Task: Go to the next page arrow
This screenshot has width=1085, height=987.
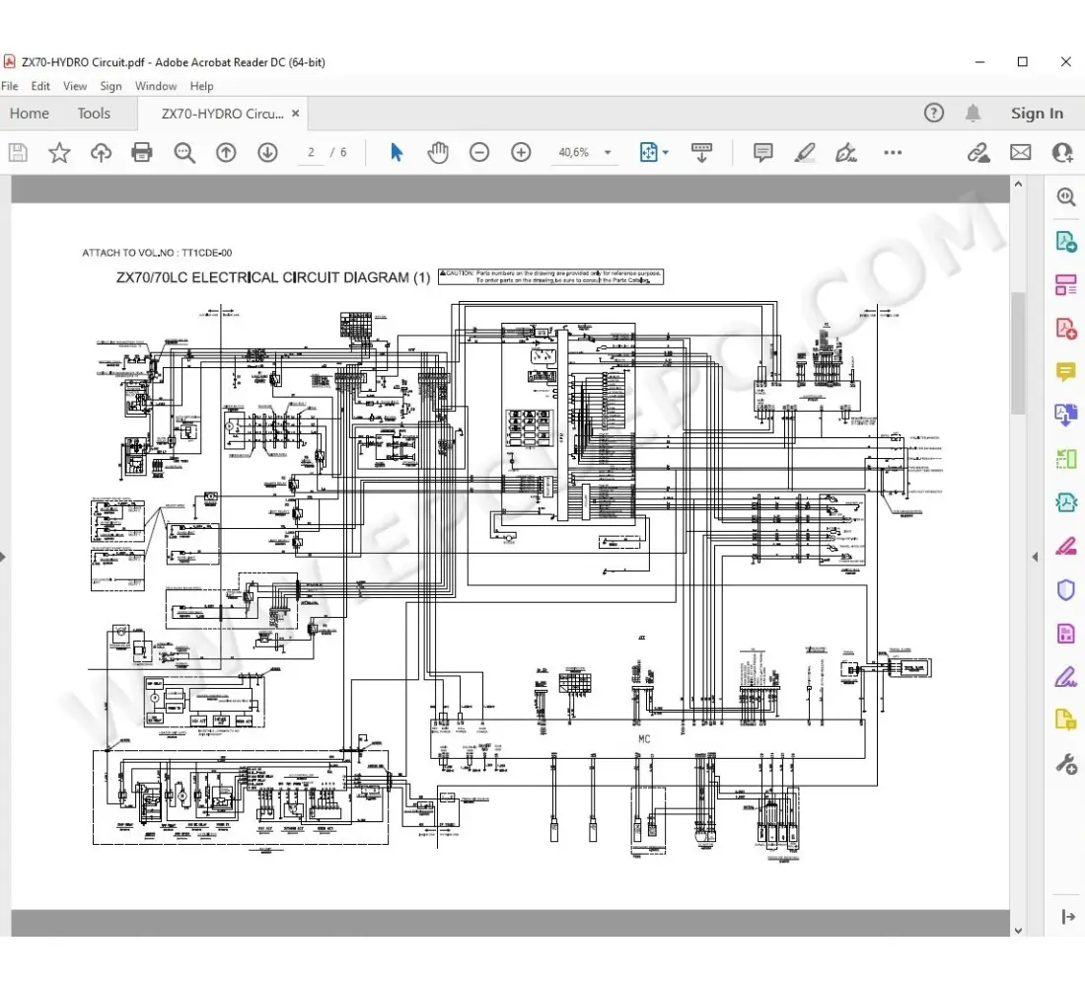Action: [x=267, y=152]
